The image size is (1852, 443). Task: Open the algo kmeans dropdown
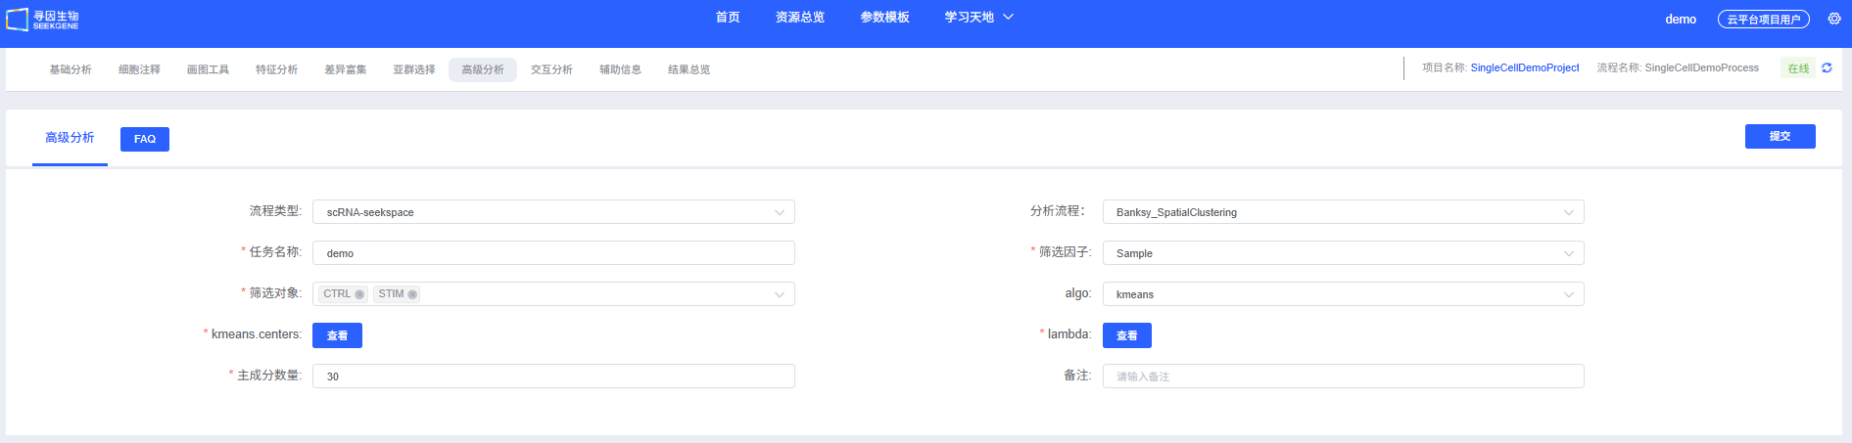tap(1343, 294)
